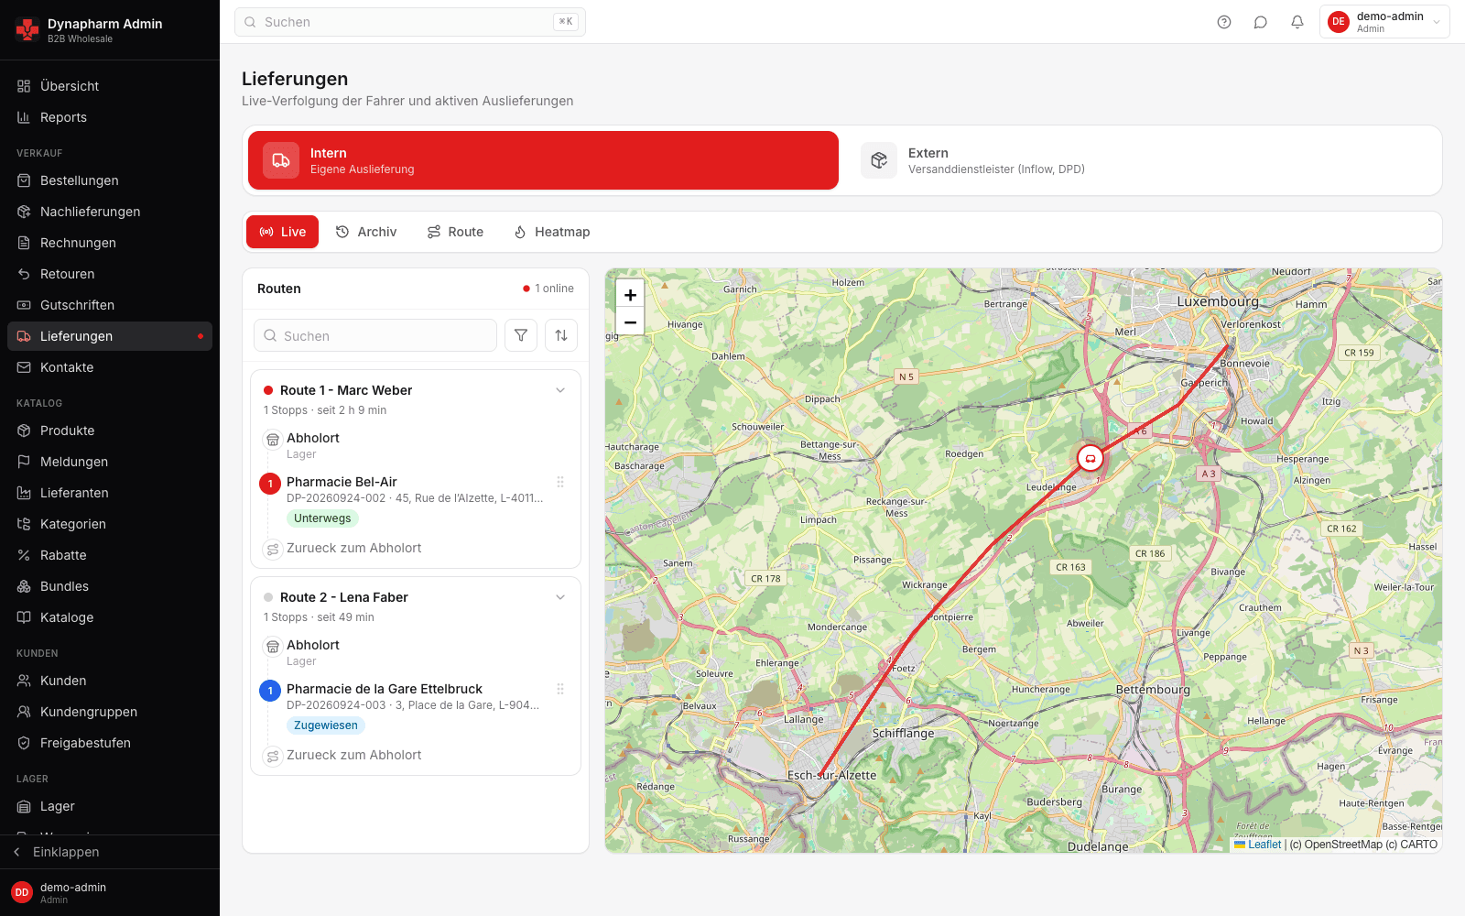1465x916 pixels.
Task: Open Produkte in the sidebar
Action: tap(110, 431)
